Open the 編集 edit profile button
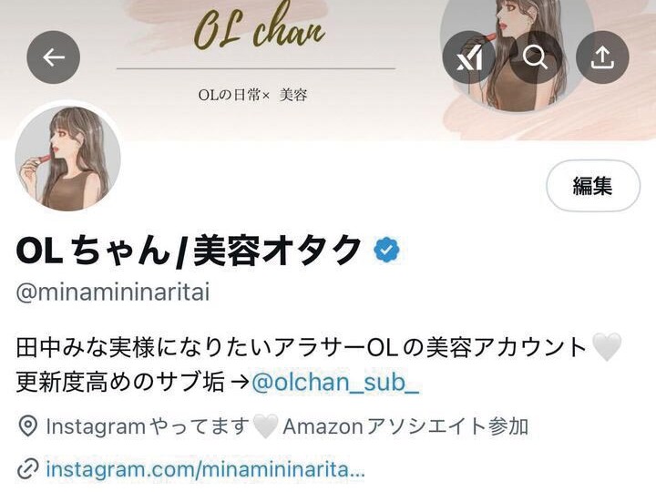The image size is (656, 492). 593,185
